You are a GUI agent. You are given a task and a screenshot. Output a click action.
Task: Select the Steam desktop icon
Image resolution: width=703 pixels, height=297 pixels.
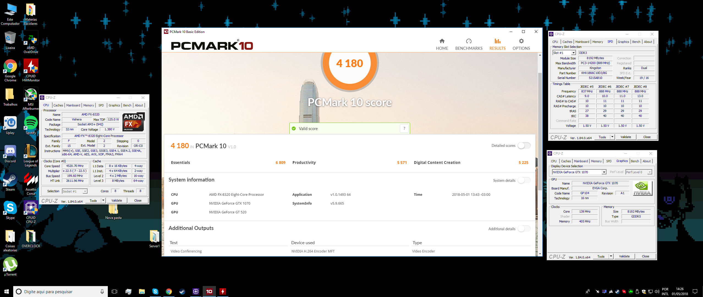pos(10,182)
